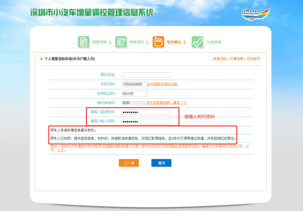
Task: Click the orange 短信确认 phone step icon
Action: 158,42
